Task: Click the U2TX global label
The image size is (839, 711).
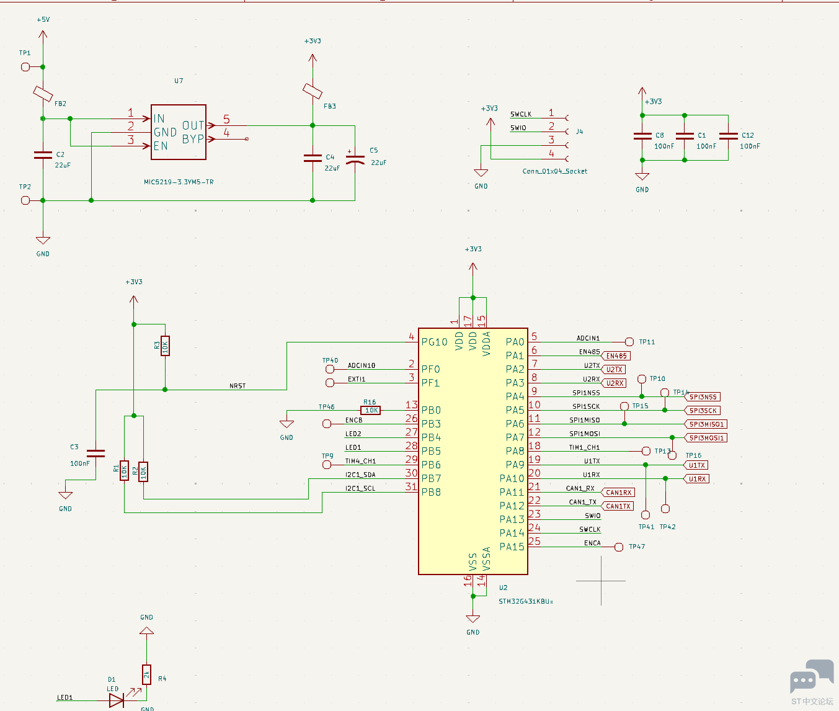Action: (x=614, y=370)
